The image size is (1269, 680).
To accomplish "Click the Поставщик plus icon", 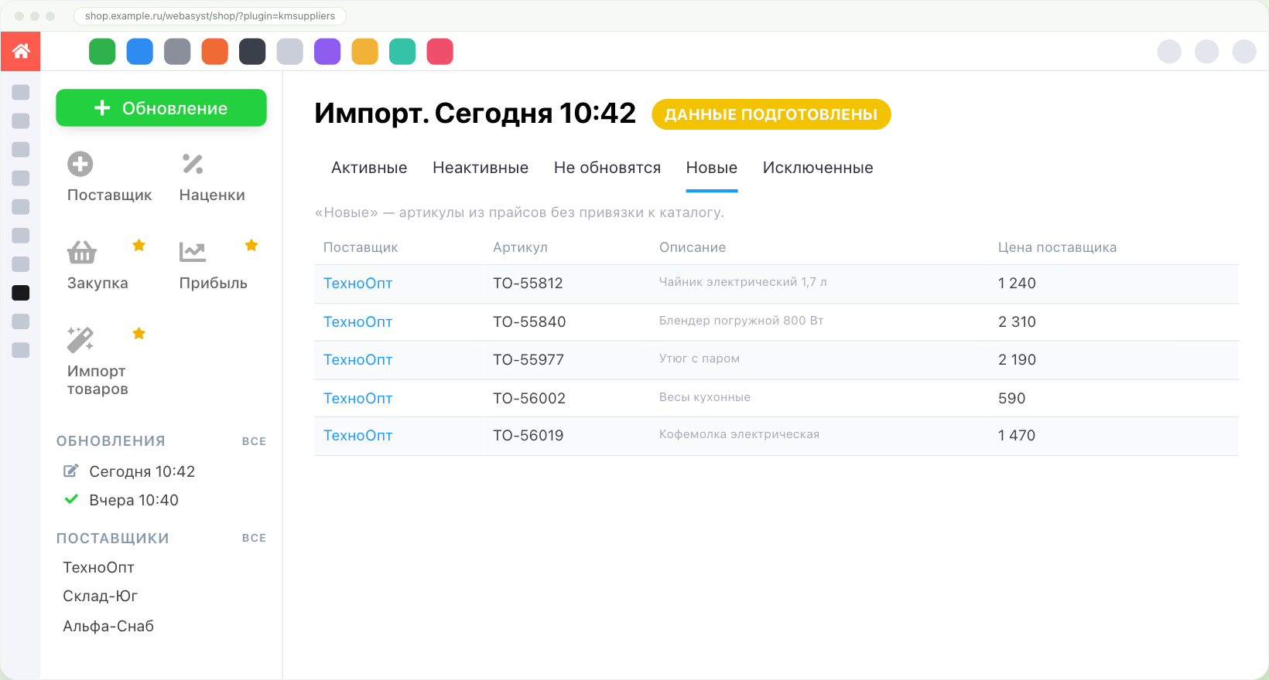I will pyautogui.click(x=80, y=164).
